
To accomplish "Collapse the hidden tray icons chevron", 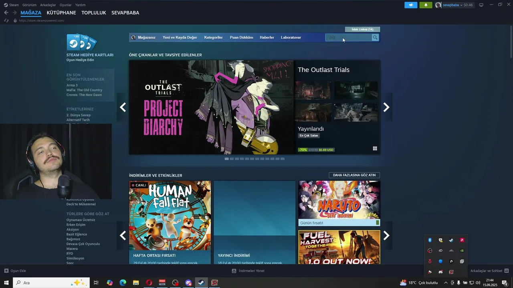I will 446,283.
